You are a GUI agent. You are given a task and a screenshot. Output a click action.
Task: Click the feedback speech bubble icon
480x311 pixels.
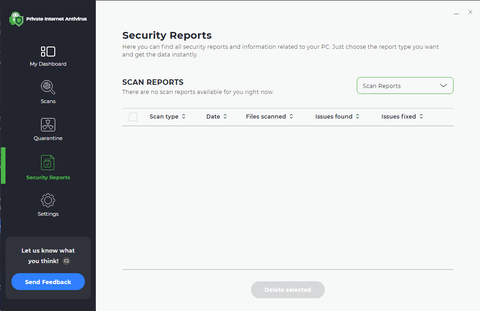tap(66, 261)
